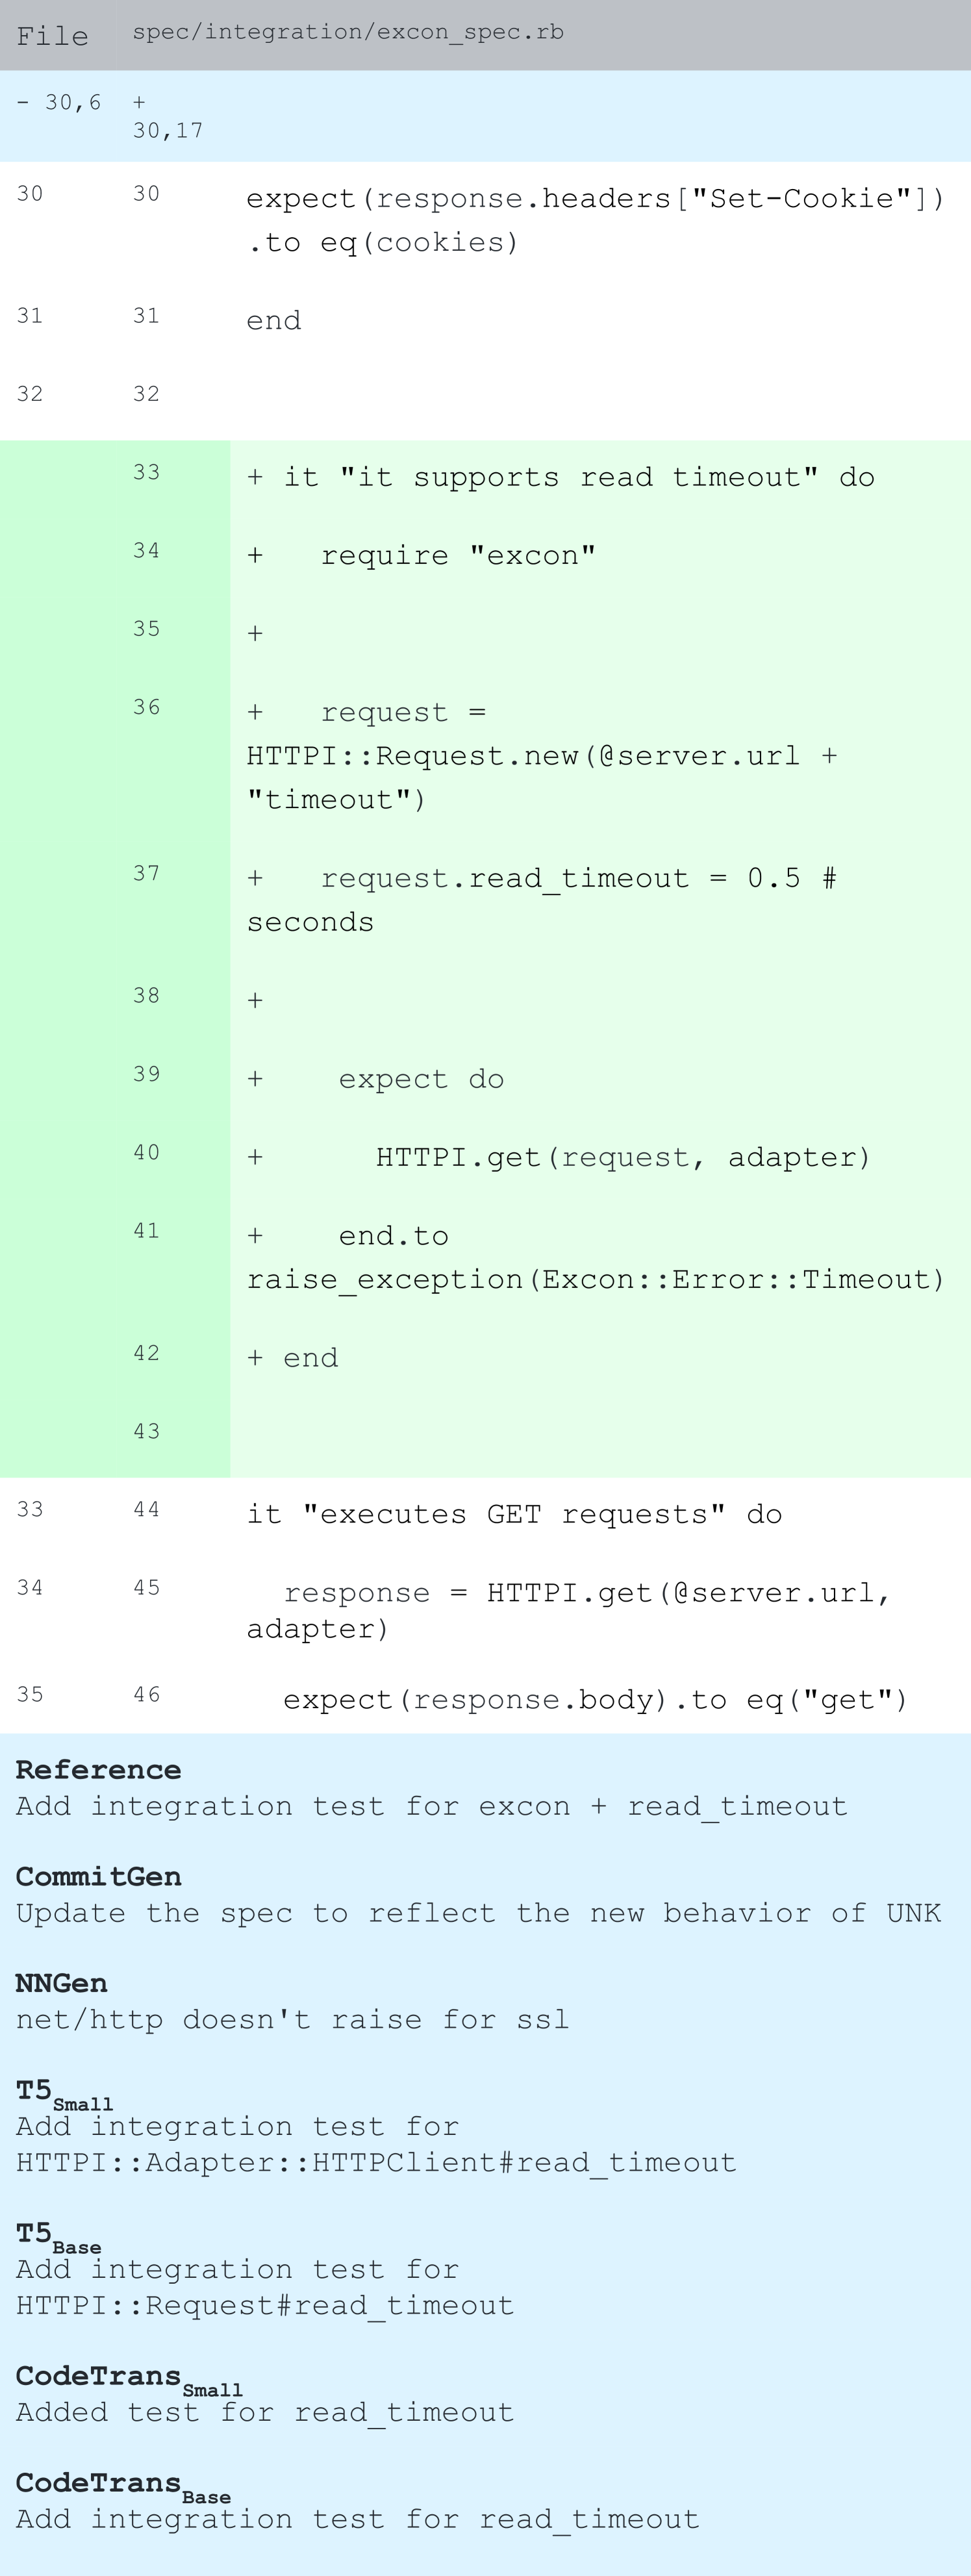Click added line number 36
This screenshot has width=971, height=2576.
click(146, 707)
